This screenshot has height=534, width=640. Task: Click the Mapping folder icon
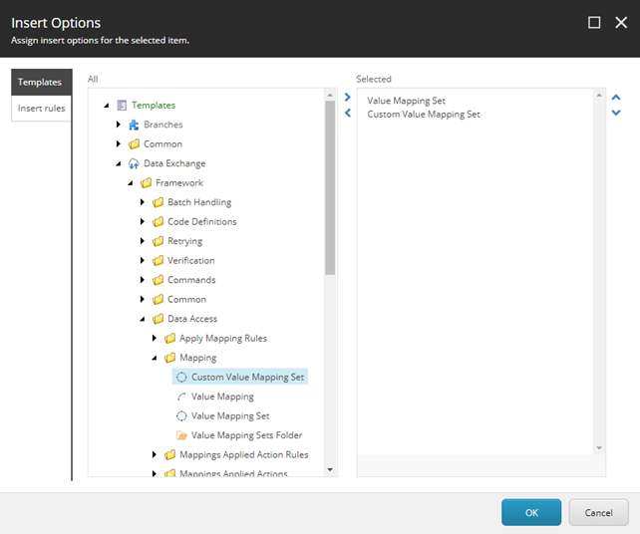[169, 358]
